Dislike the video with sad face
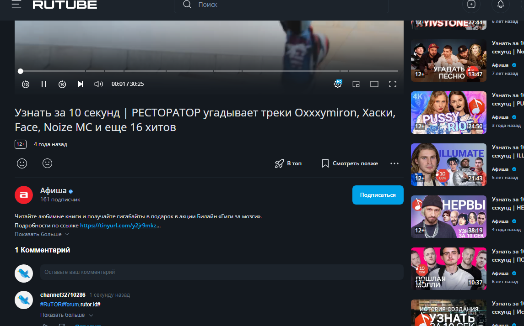Screen dimensions: 524x326 coord(48,163)
